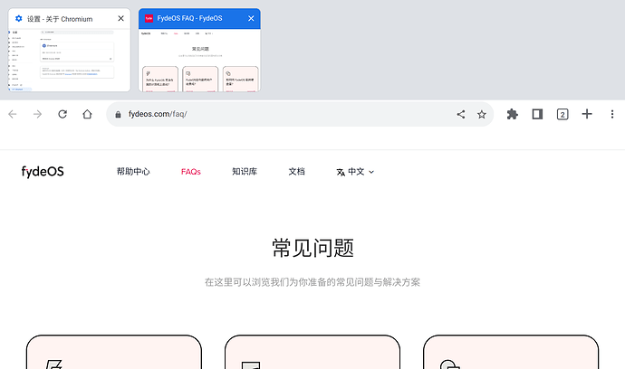
Task: View site security lock info
Action: click(118, 115)
